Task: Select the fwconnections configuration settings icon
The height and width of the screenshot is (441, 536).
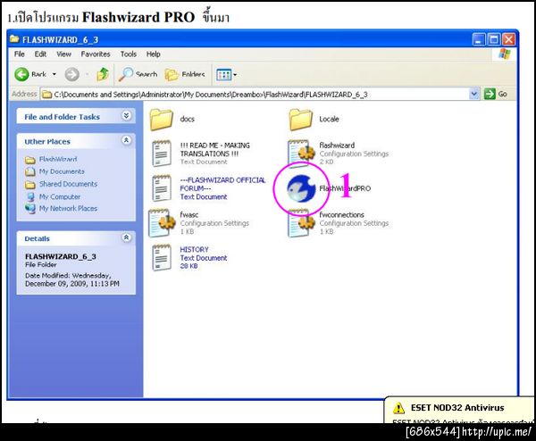Action: (x=301, y=223)
